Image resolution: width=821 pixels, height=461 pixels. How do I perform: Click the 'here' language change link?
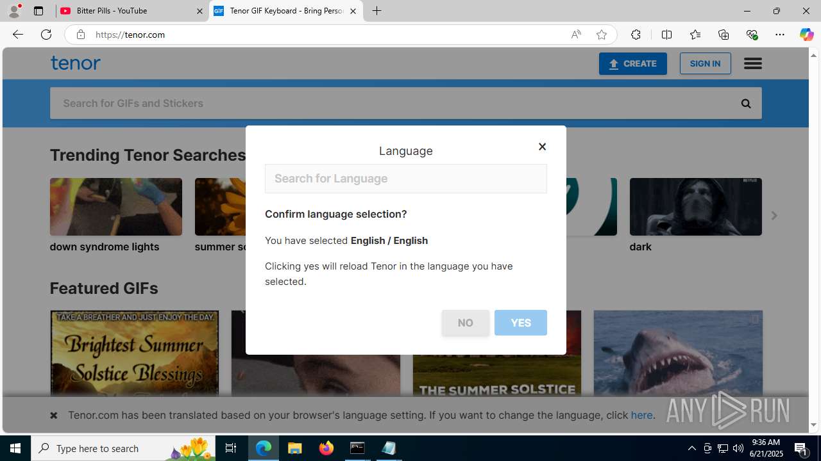pos(641,415)
